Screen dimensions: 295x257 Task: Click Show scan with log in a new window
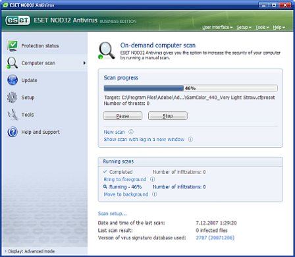[x=144, y=140]
